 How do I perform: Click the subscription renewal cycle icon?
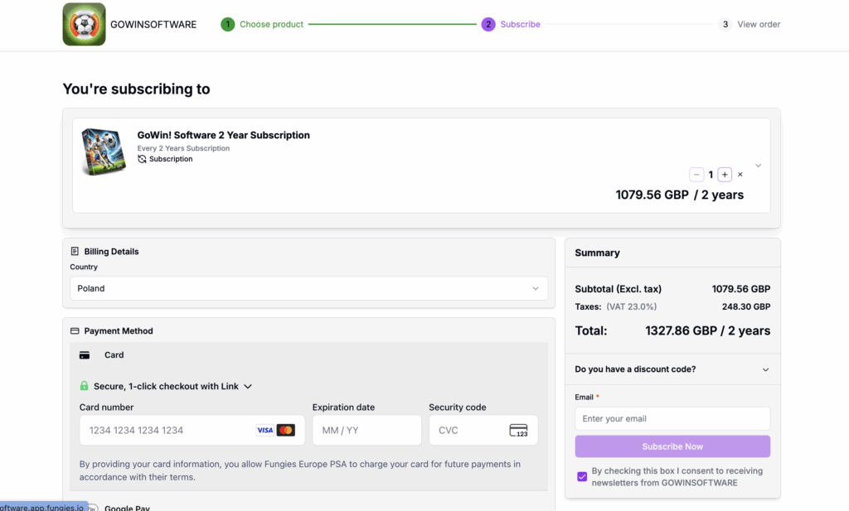pos(142,159)
